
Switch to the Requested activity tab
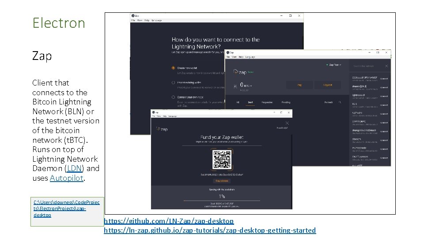coord(267,102)
